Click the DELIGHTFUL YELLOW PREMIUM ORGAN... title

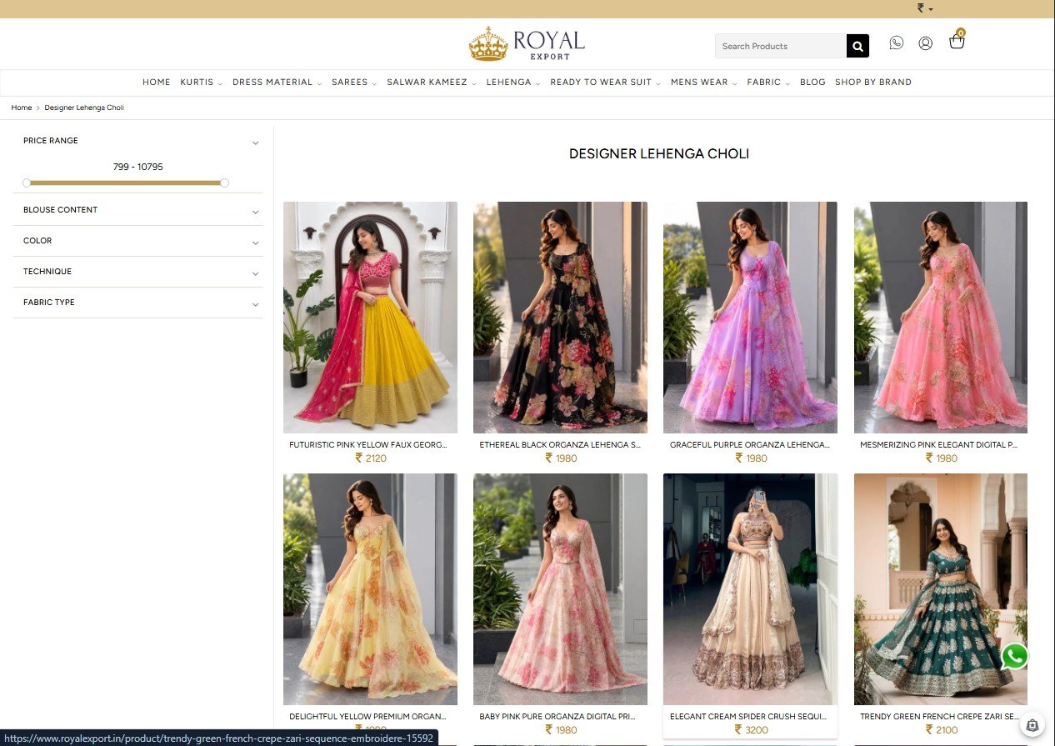370,717
